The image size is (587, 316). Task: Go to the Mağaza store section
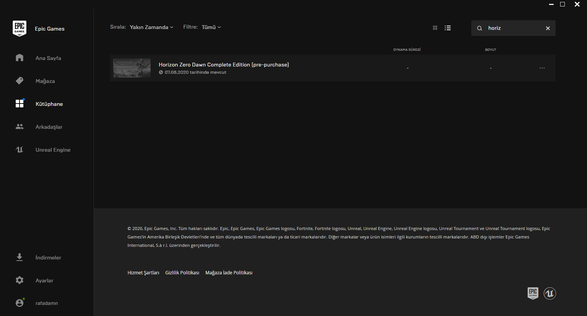tap(45, 81)
